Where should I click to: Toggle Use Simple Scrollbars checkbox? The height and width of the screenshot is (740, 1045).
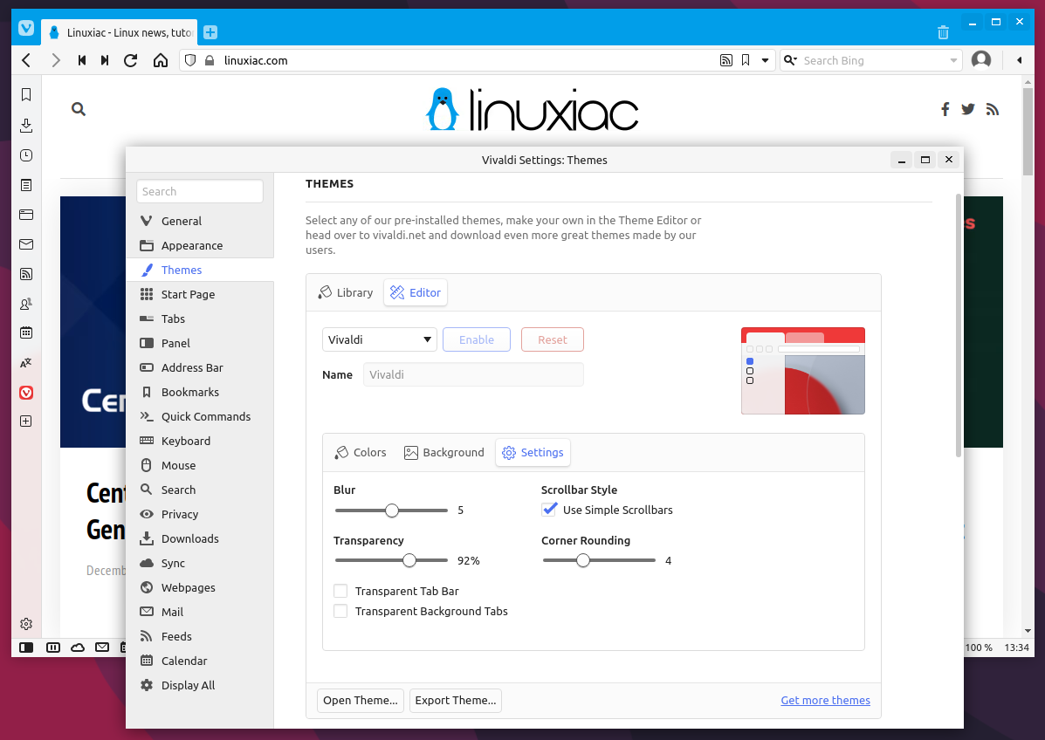(x=549, y=510)
